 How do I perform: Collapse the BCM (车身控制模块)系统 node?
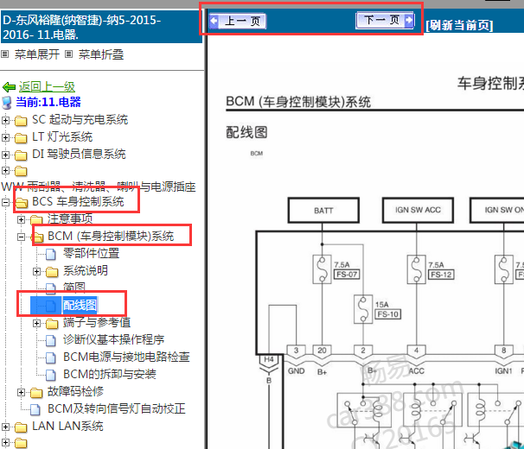click(x=21, y=237)
